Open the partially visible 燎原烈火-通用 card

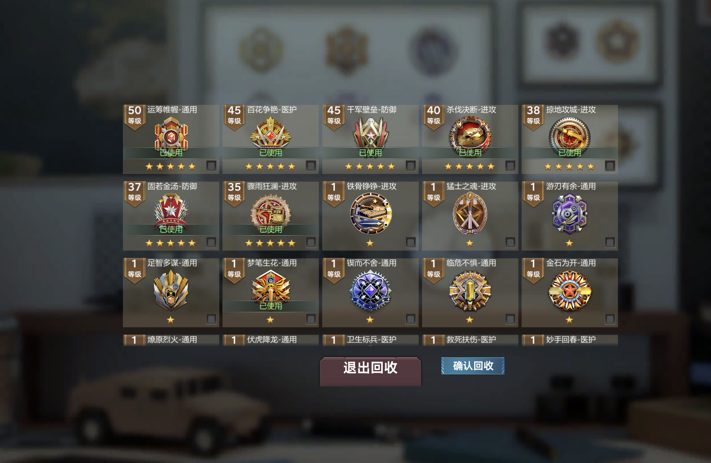tap(171, 340)
